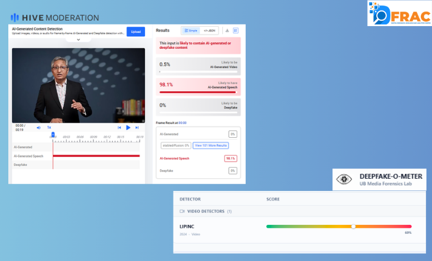Click the red AI-Generated Speech timeline bar
Image resolution: width=432 pixels, height=261 pixels.
(x=96, y=156)
